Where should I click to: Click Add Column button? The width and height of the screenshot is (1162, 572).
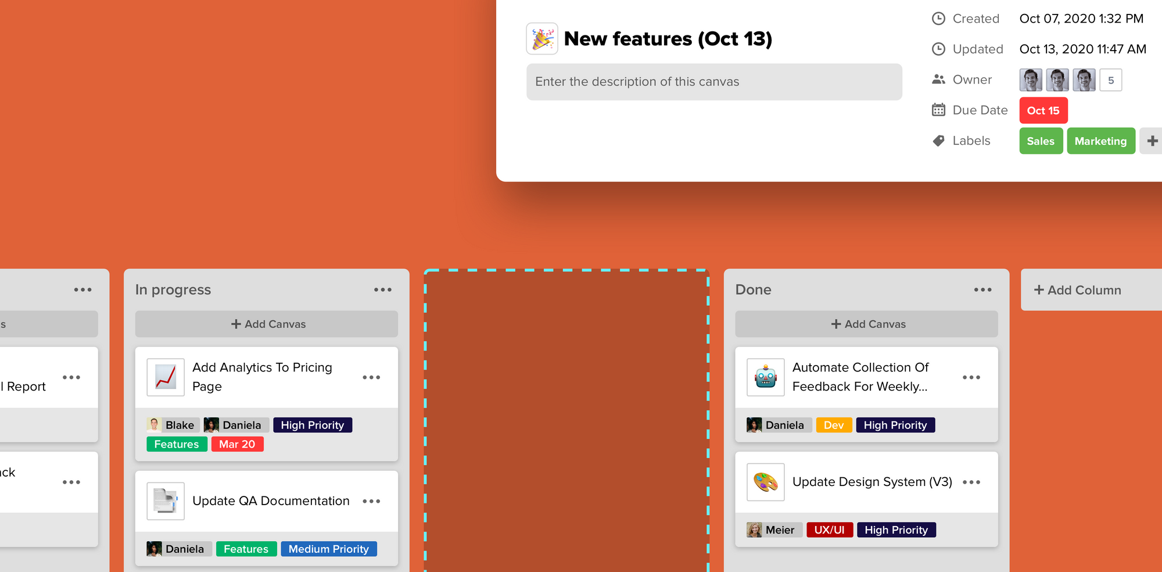(x=1091, y=289)
